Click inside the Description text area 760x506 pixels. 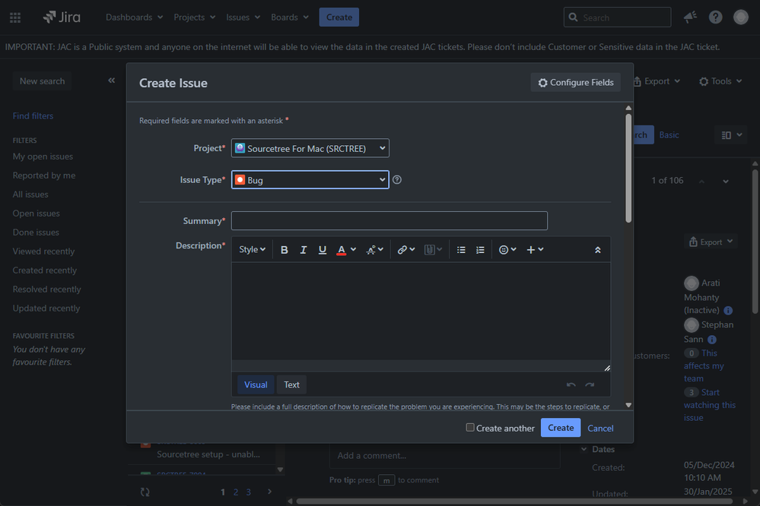click(421, 312)
